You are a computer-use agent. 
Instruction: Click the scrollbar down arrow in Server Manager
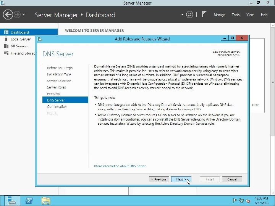point(273,193)
